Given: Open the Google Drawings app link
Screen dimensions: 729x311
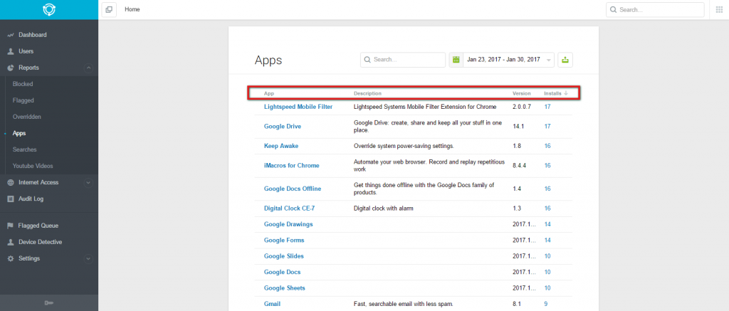Looking at the screenshot, I should pyautogui.click(x=288, y=225).
